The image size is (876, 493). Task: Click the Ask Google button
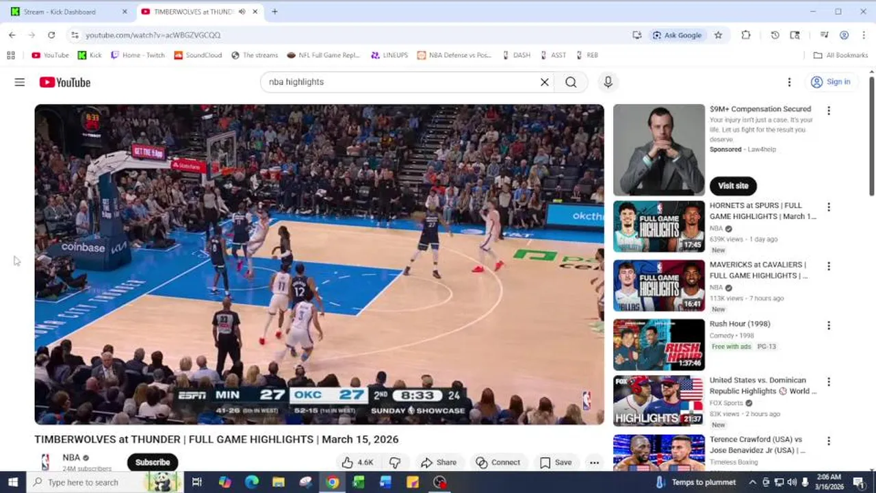677,35
